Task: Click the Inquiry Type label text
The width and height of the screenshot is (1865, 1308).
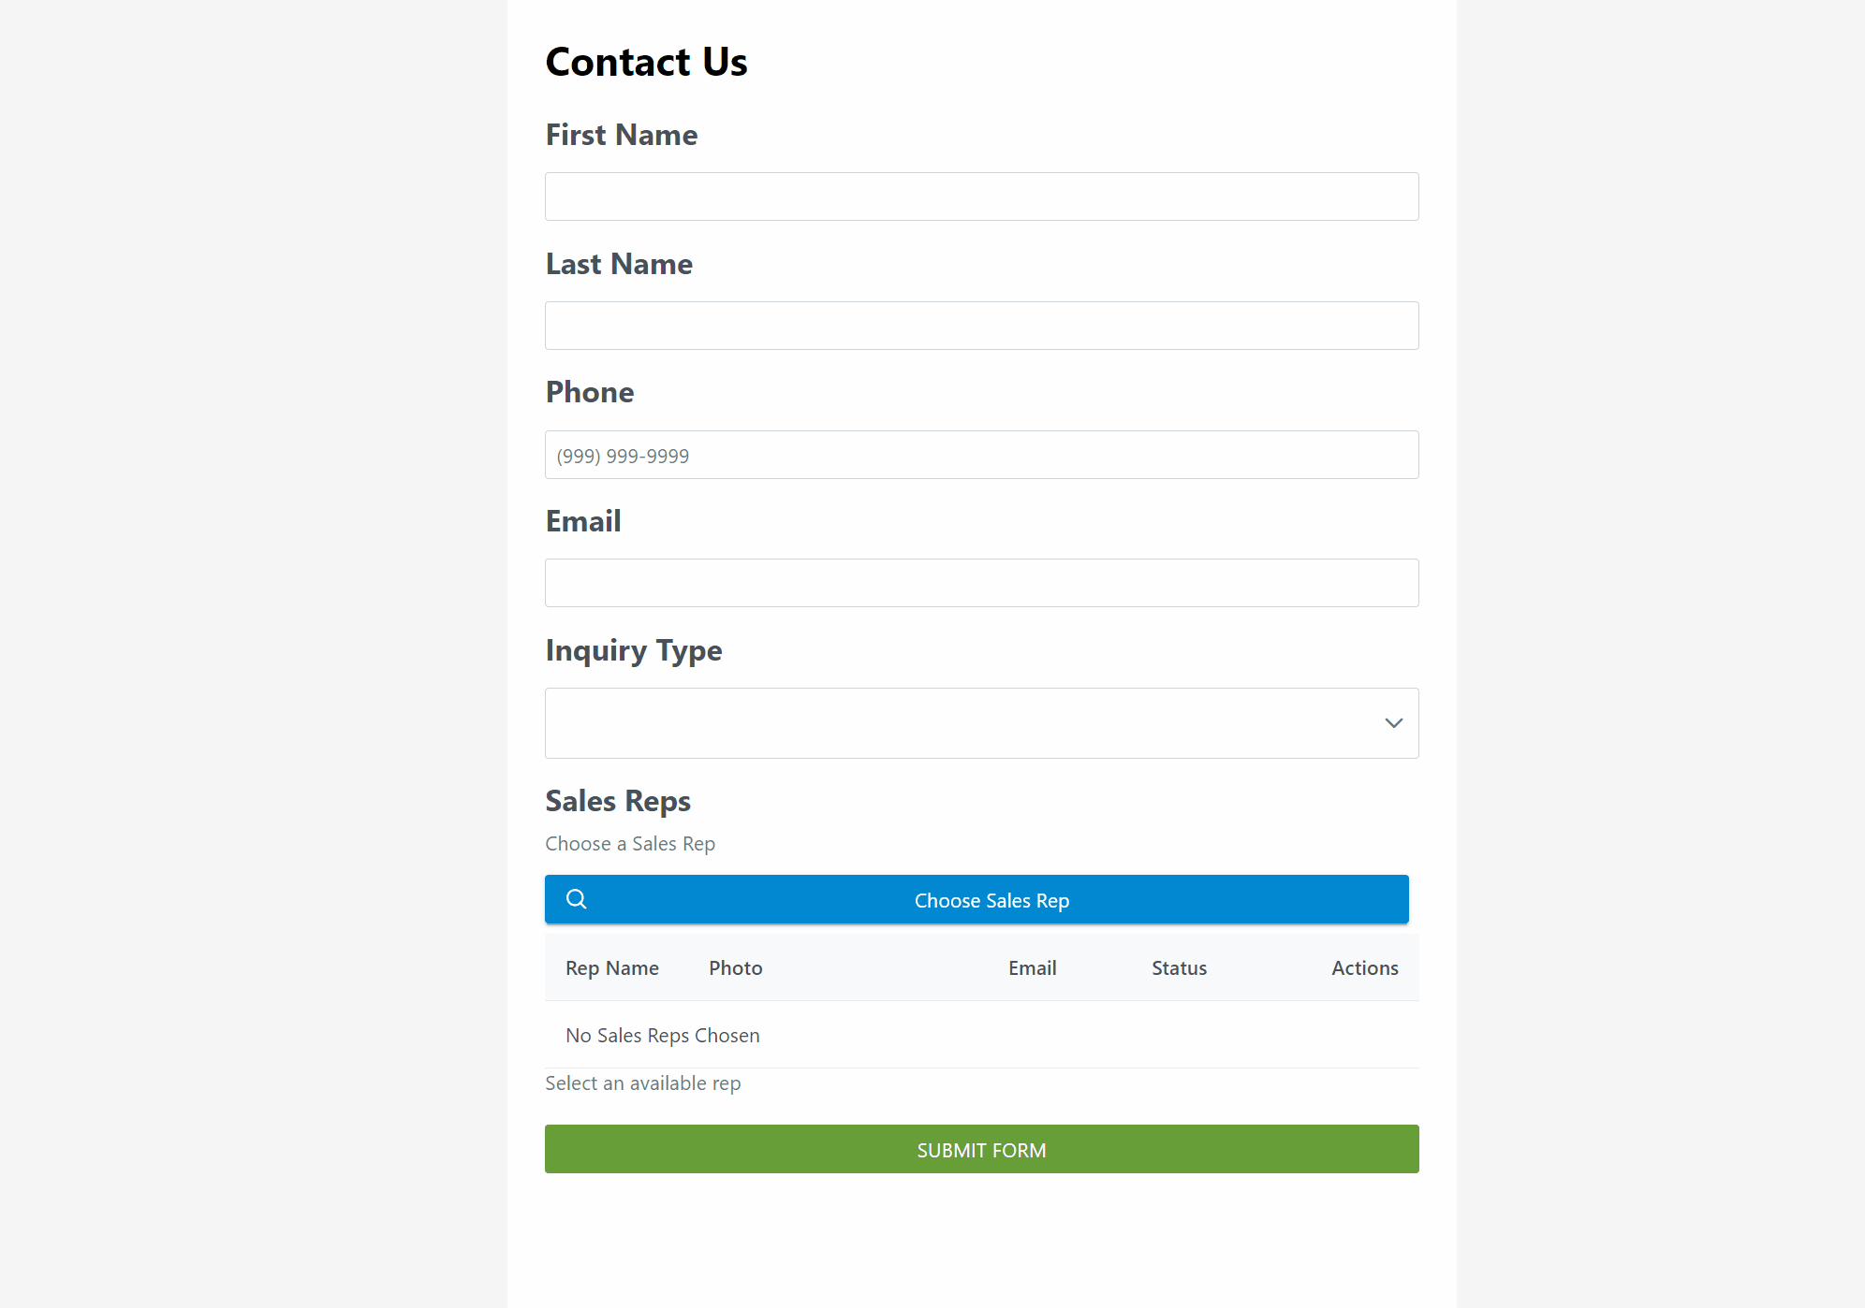Action: pyautogui.click(x=634, y=650)
